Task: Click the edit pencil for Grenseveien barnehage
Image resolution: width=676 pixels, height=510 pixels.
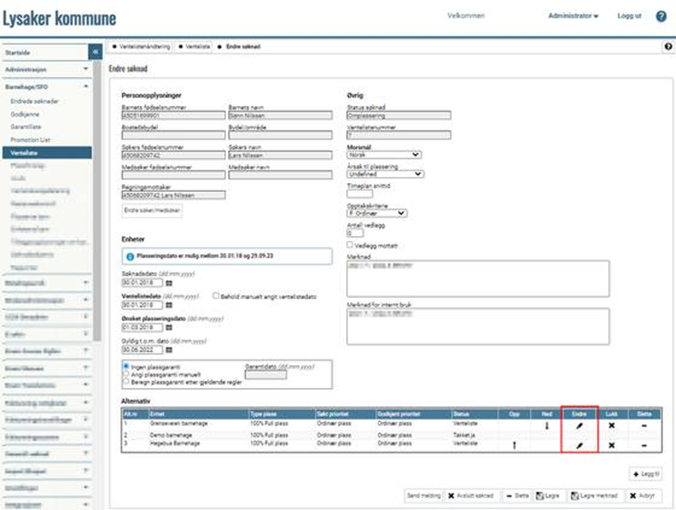Action: click(x=579, y=425)
